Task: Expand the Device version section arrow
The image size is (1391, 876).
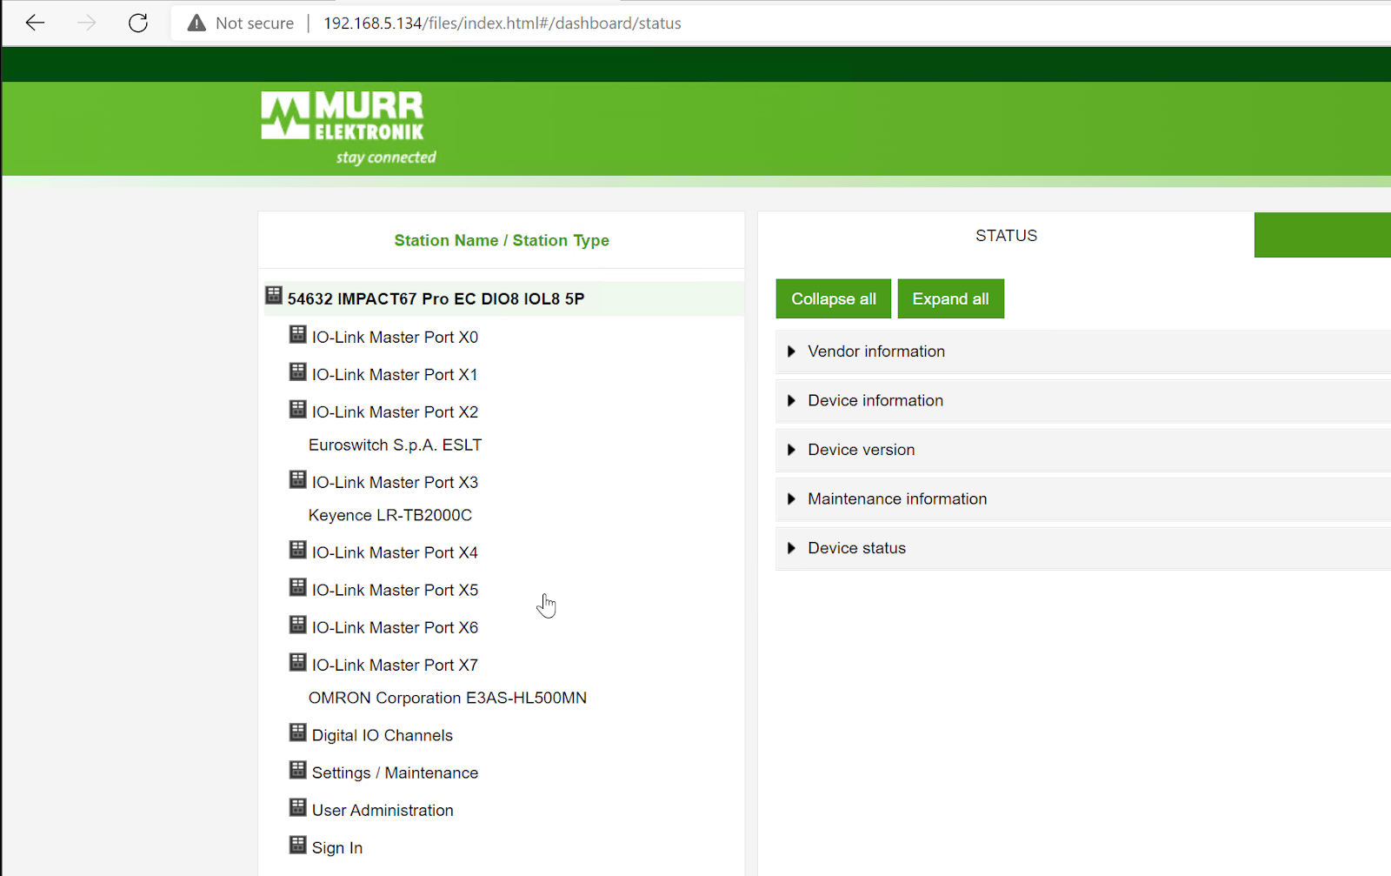Action: coord(791,450)
